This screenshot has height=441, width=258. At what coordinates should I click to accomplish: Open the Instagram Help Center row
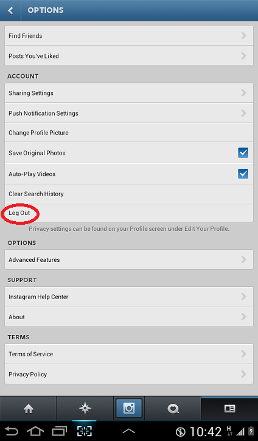tap(129, 297)
